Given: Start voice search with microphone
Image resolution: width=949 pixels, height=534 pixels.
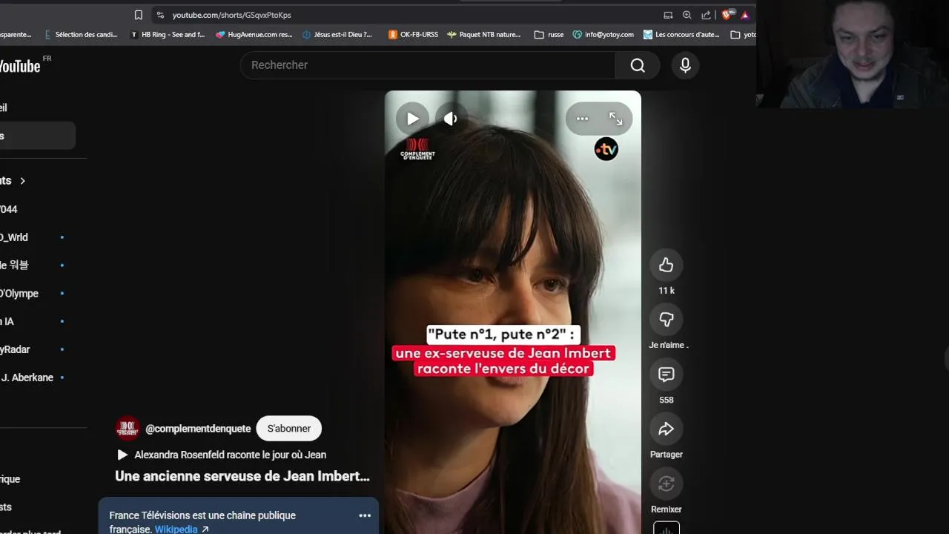Looking at the screenshot, I should point(685,65).
